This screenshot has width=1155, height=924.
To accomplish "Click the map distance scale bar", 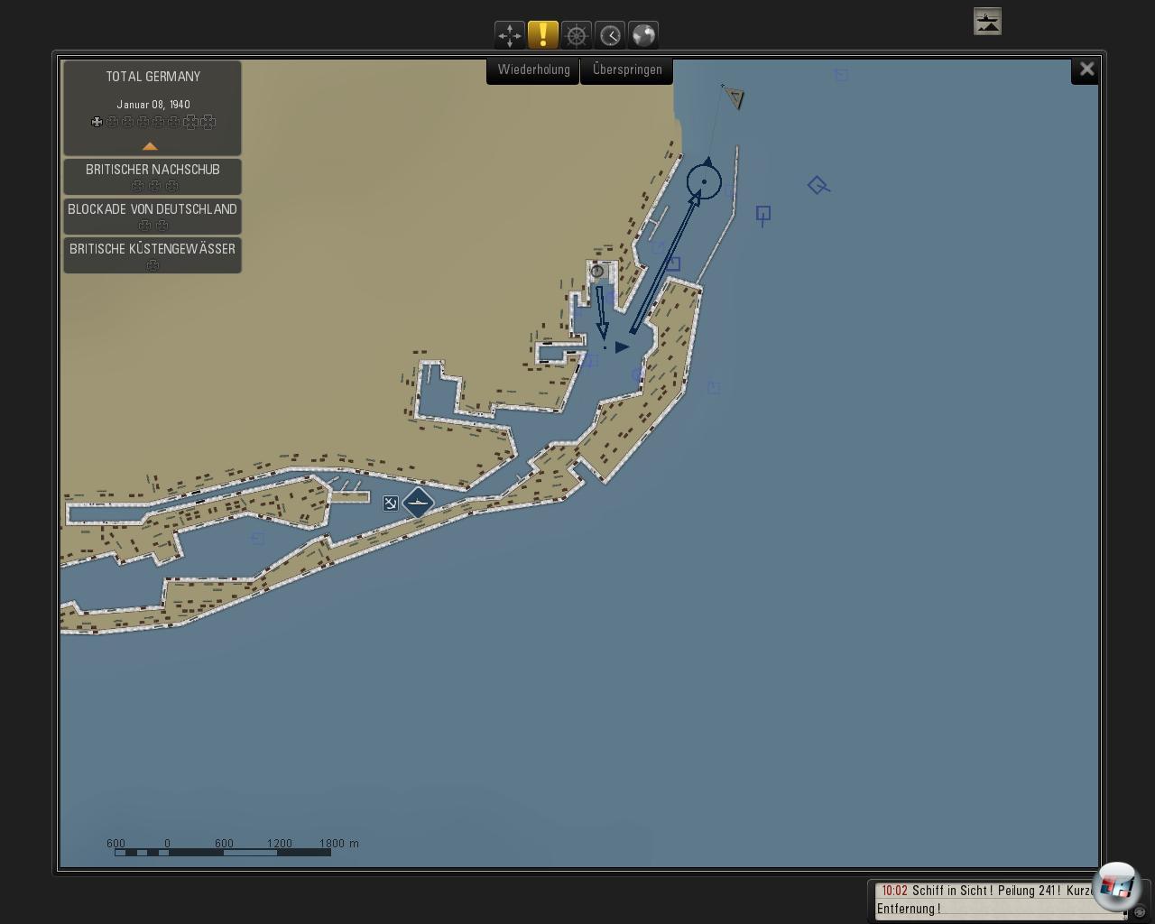I will point(223,851).
